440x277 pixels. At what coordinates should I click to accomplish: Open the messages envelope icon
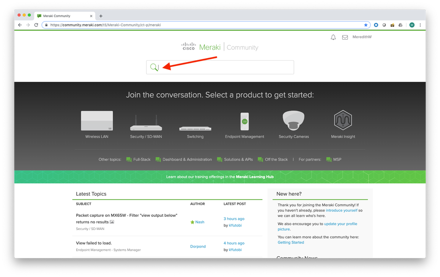pyautogui.click(x=345, y=37)
